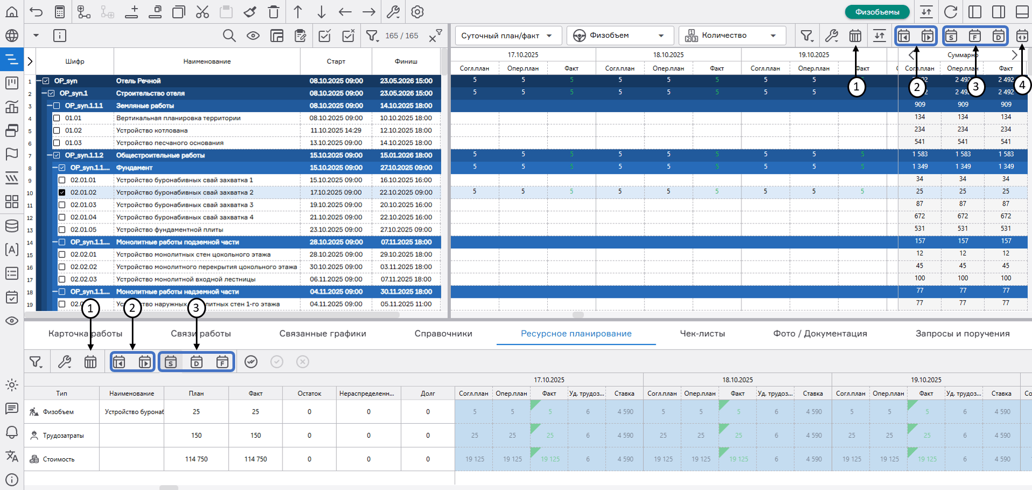Click the filter icon in resource planning toolbar
The width and height of the screenshot is (1032, 490).
point(36,362)
